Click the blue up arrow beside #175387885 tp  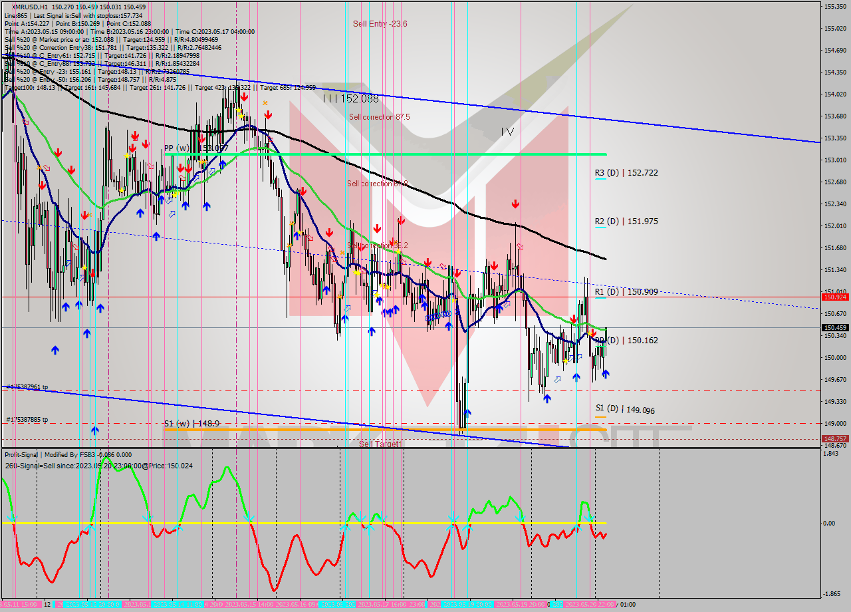coord(95,430)
